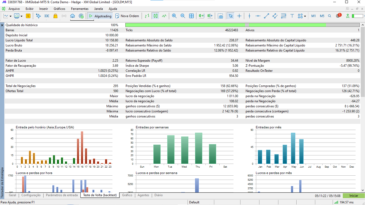The image size is (365, 205).
Task: Toggle auto-scroll chart to end icon
Action: [201, 16]
